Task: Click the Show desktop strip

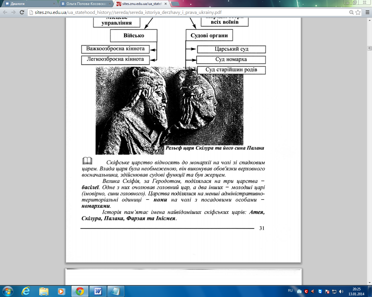Action: click(x=370, y=291)
